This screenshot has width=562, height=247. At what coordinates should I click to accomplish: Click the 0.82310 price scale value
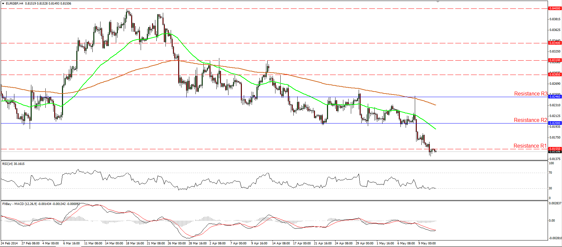(555, 105)
